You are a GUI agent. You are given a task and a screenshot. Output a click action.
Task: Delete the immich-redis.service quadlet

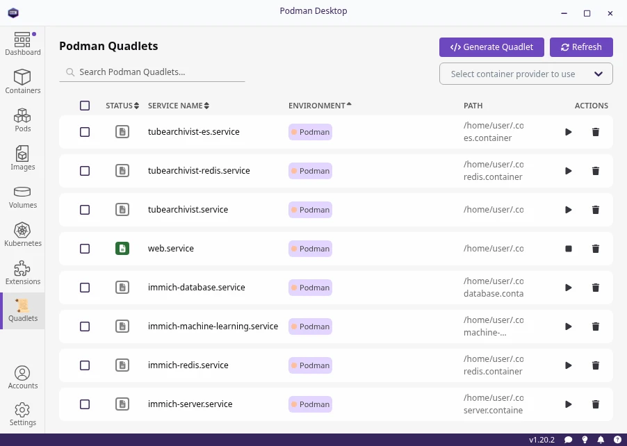(x=595, y=365)
